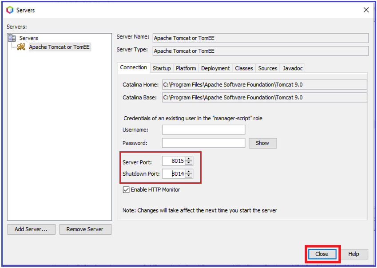377x268 pixels.
Task: Click the Close button
Action: [322, 254]
